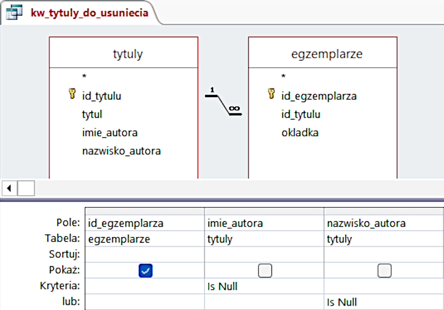Click the Sortuj cell for nazwisko_autora column
The width and height of the screenshot is (444, 310).
[384, 254]
